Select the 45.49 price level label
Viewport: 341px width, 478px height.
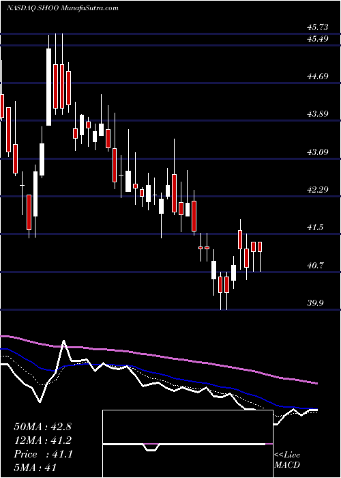[x=318, y=39]
